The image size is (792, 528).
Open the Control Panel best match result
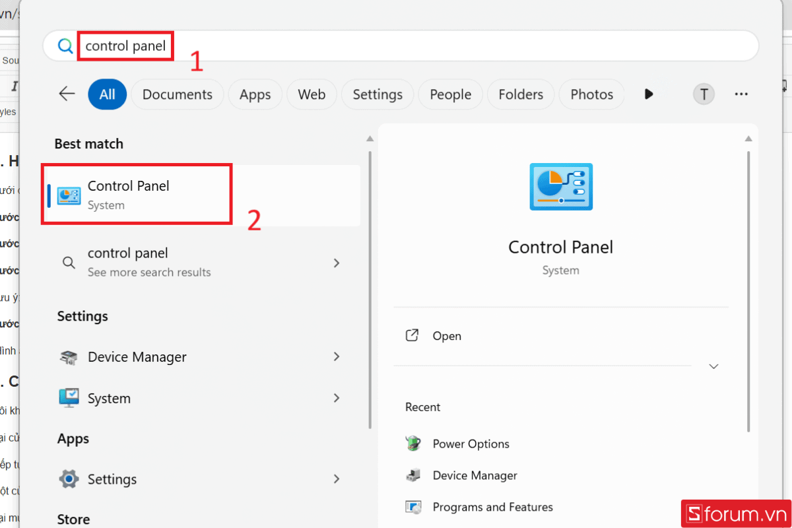tap(137, 193)
